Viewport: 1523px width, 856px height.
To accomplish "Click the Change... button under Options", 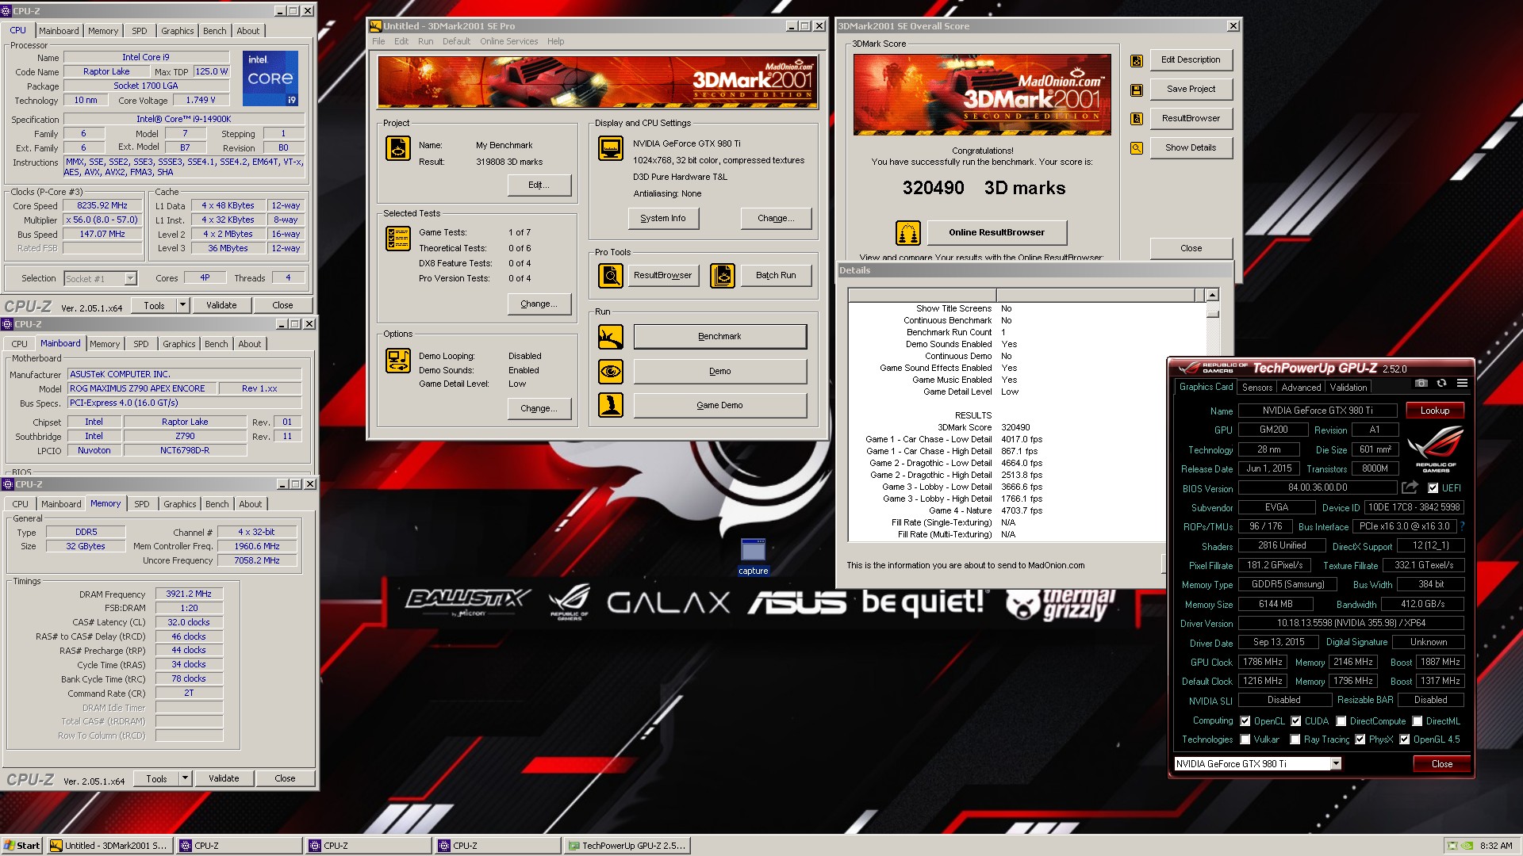I will click(x=539, y=409).
